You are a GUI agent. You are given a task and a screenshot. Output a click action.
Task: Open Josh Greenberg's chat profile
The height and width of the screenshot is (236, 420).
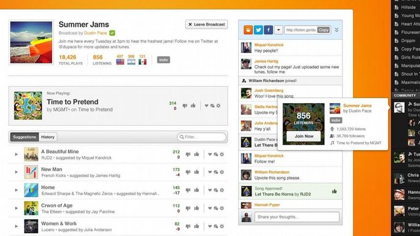(269, 90)
